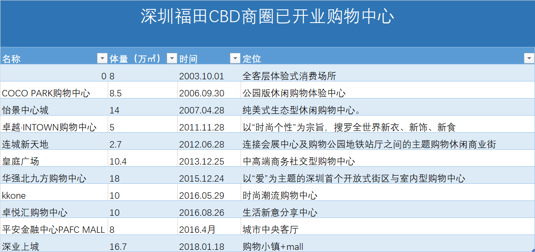Open the 体量（万㎡） column filter dropdown
This screenshot has height=252, width=535.
tap(171, 58)
